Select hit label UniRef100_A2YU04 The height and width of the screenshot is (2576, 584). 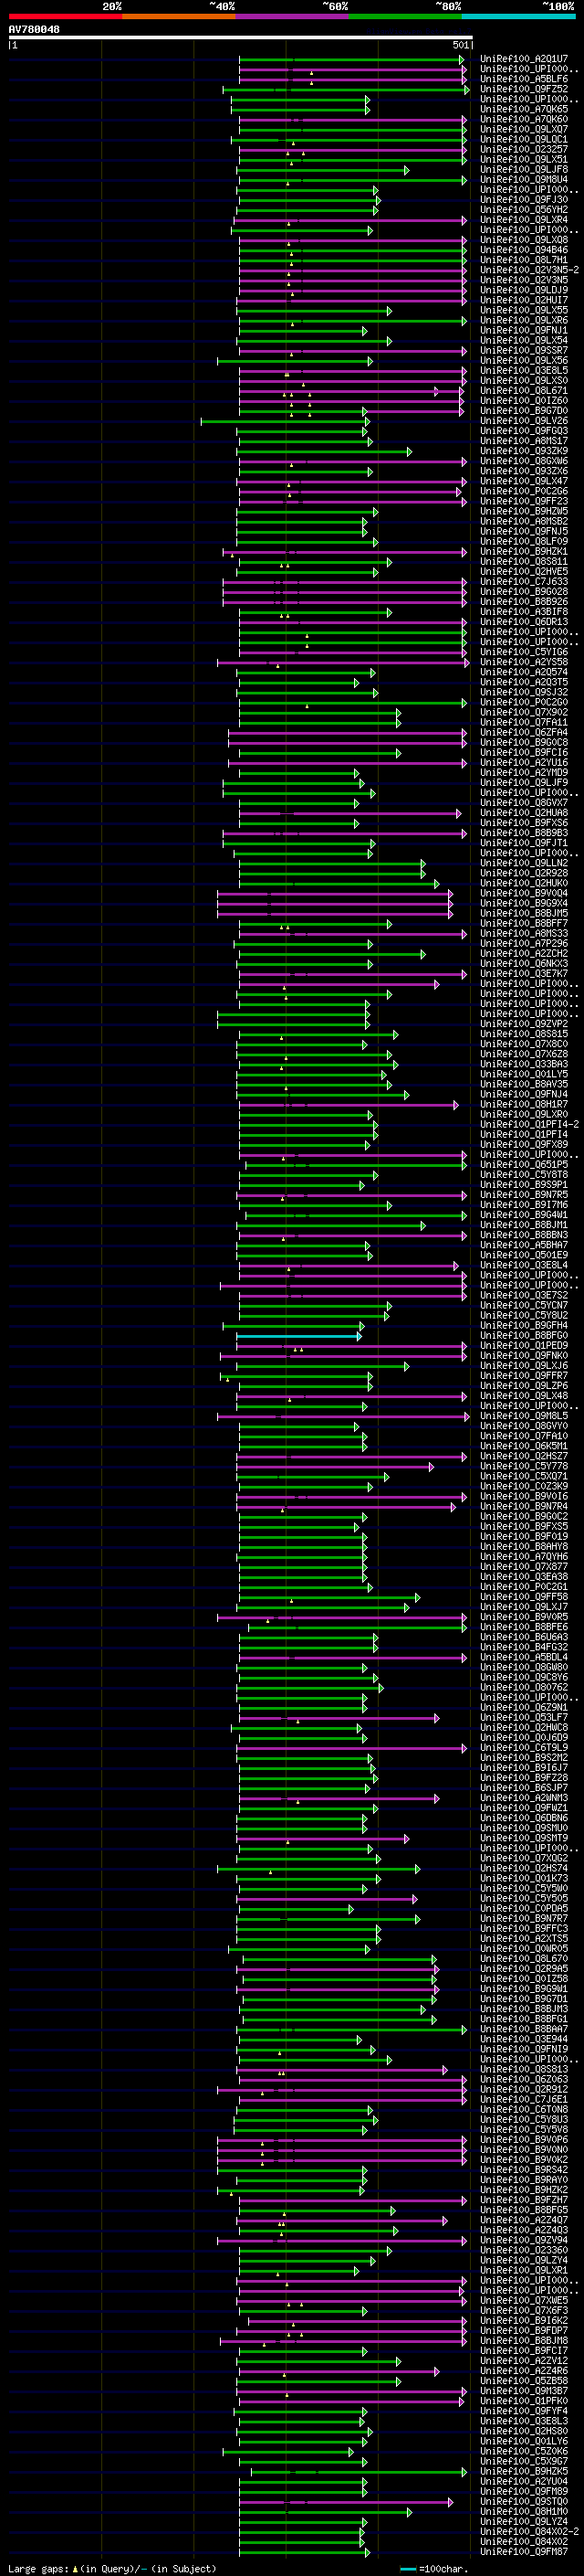(523, 2482)
